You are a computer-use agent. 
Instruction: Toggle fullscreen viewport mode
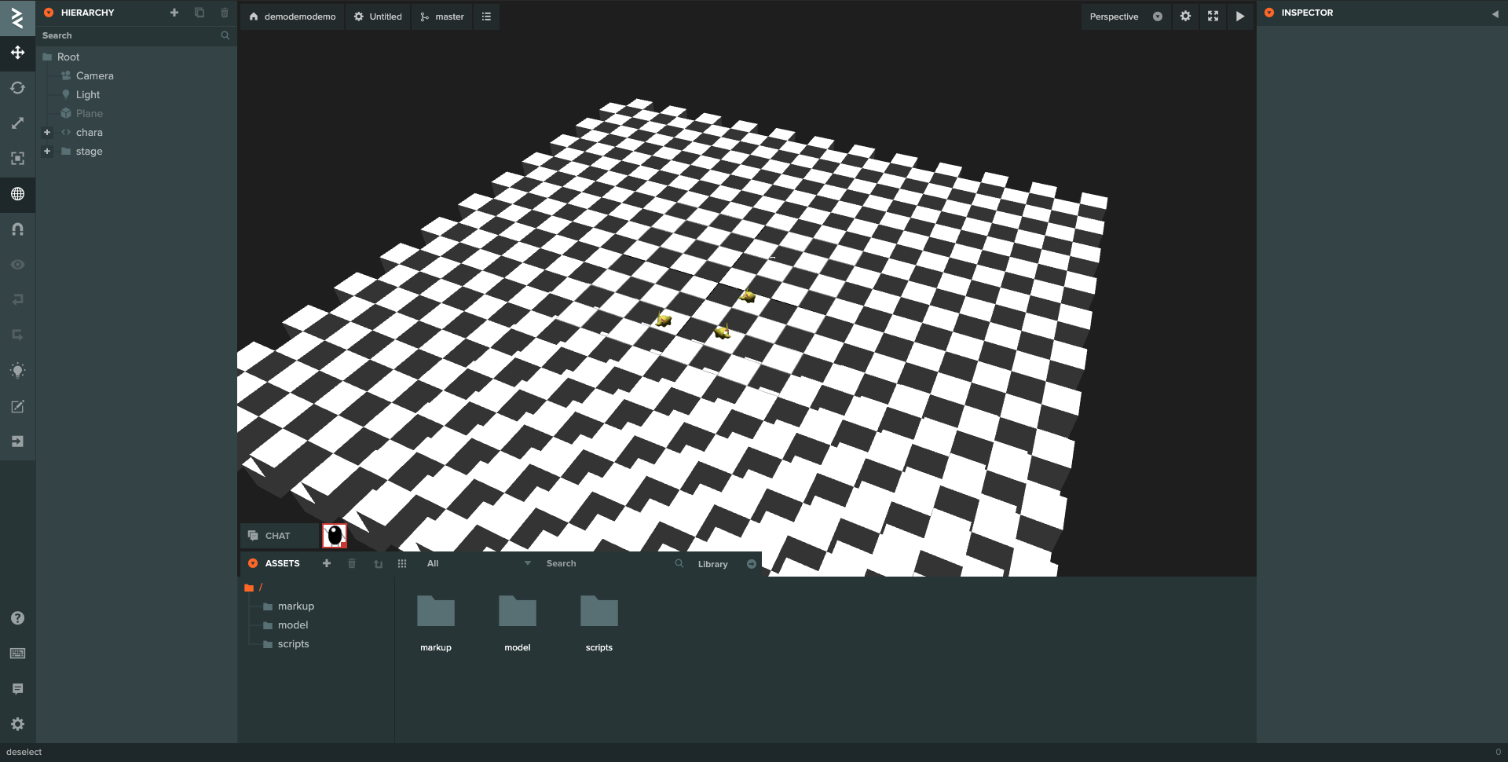tap(1213, 16)
